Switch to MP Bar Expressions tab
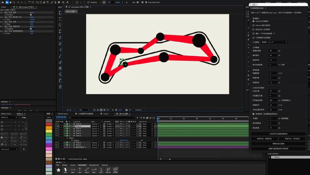 pyautogui.click(x=94, y=165)
